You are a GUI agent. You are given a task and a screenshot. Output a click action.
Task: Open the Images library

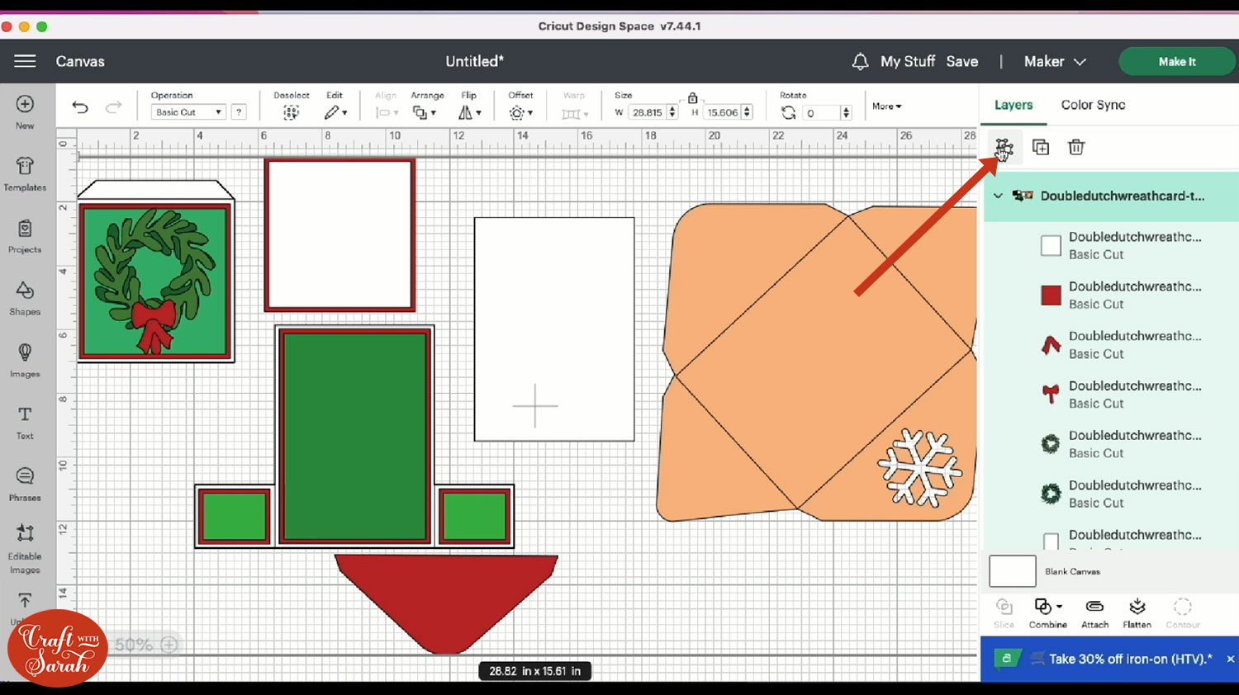[25, 361]
